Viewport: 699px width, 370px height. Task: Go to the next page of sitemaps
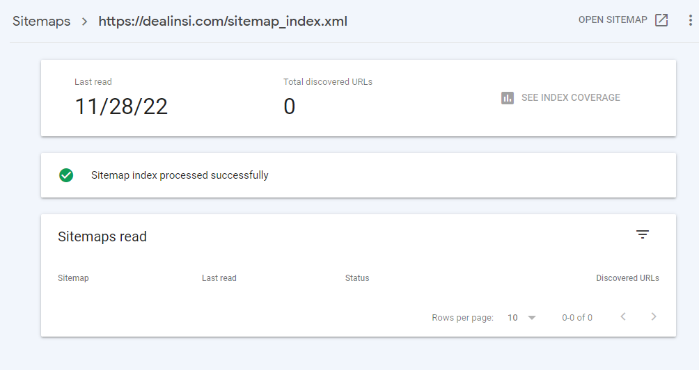coord(654,316)
